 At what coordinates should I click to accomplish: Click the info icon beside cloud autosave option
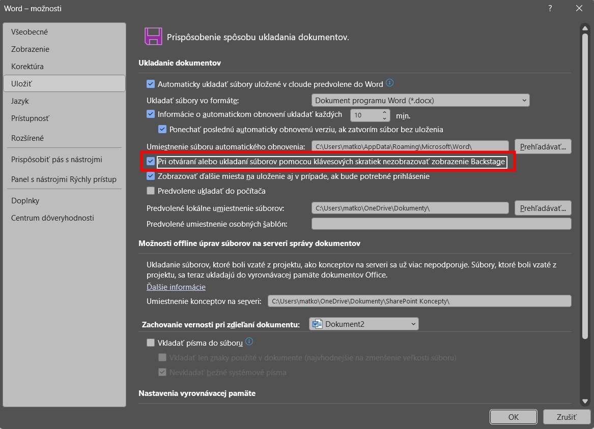[389, 82]
